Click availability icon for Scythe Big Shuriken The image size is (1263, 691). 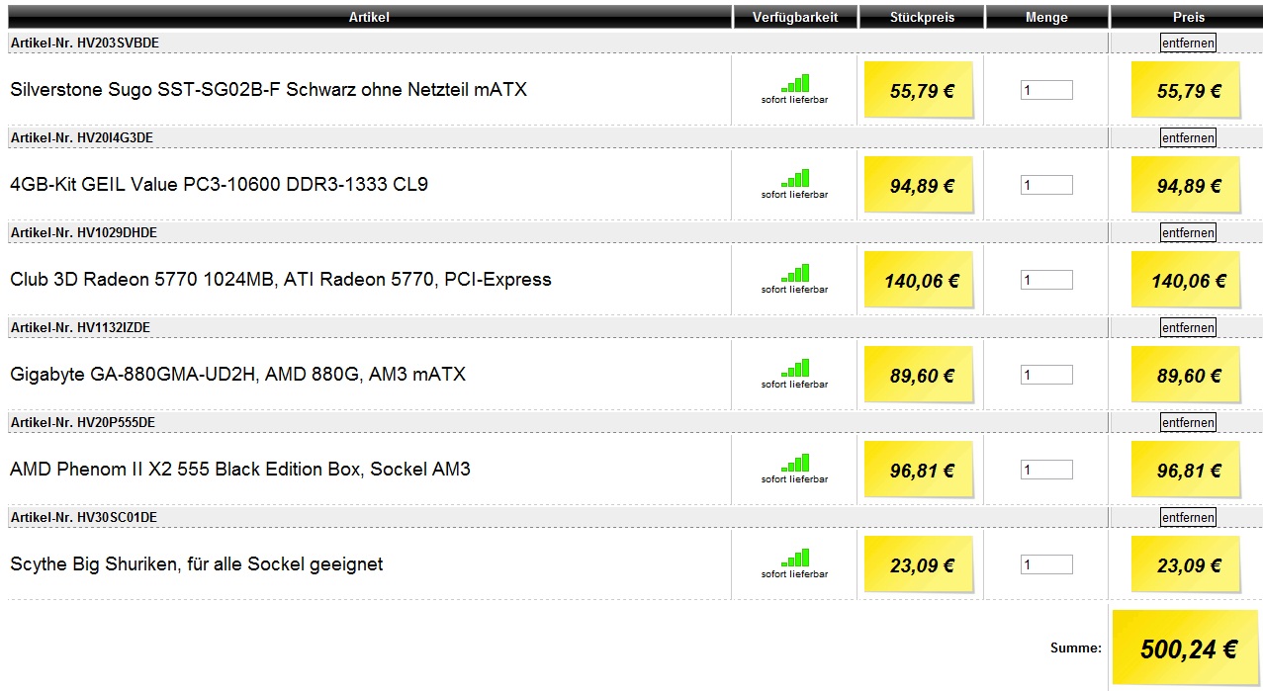[x=795, y=558]
